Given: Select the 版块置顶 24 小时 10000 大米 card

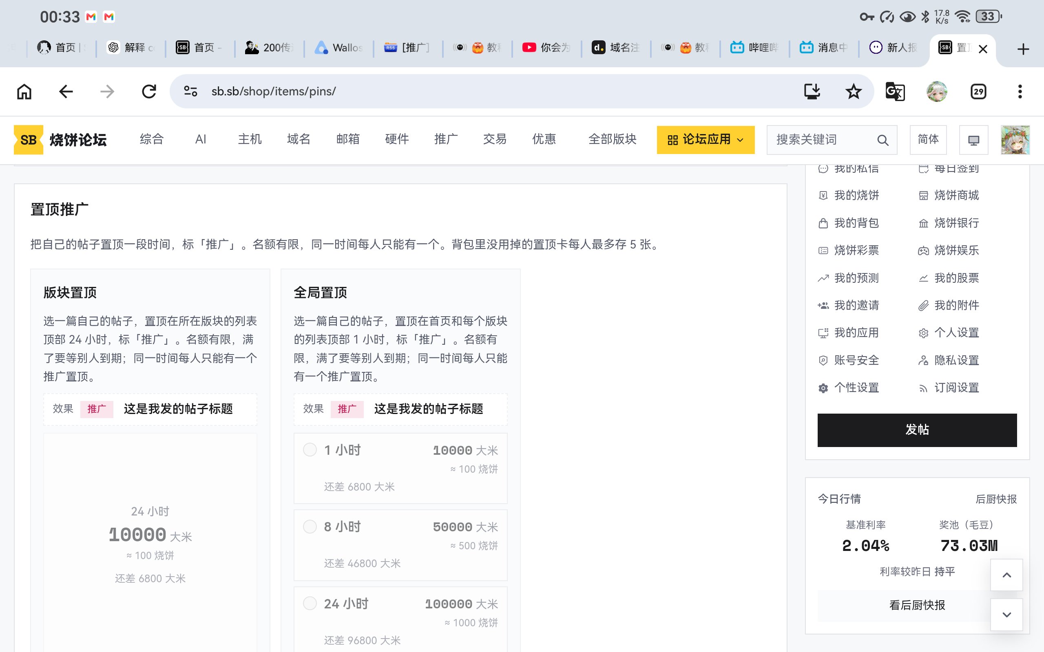Looking at the screenshot, I should (150, 543).
